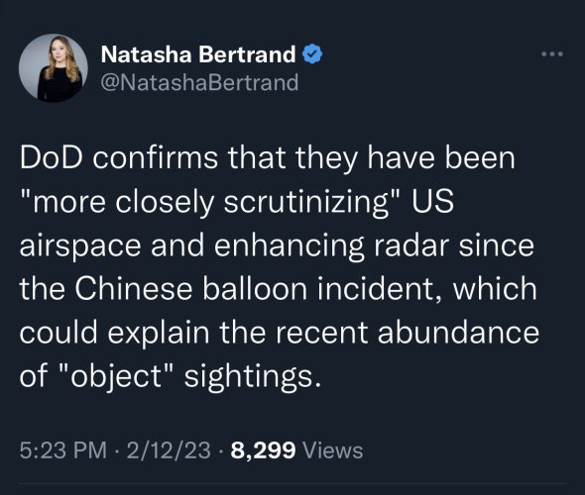Screen dimensions: 585x495
Task: Click the Views label
Action: (333, 450)
